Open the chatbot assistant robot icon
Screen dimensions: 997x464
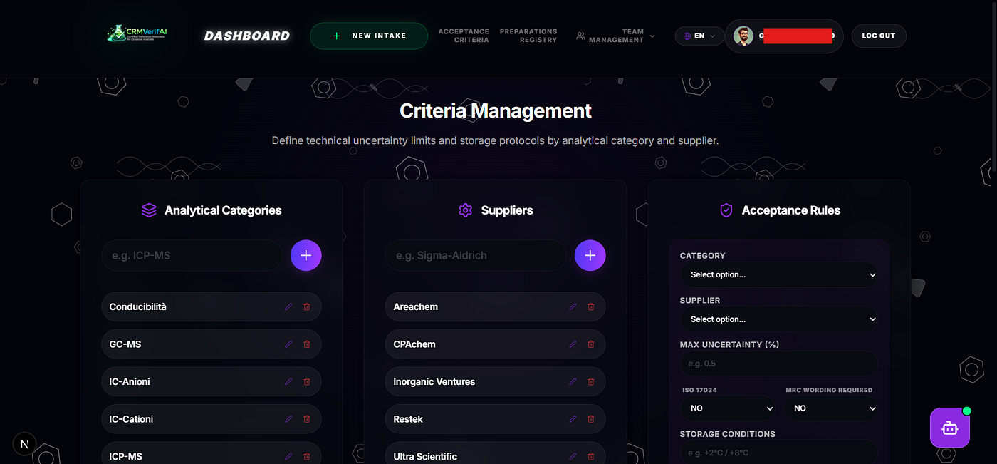tap(949, 428)
